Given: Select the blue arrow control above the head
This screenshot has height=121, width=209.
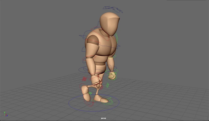Looking at the screenshot, I should pos(113,9).
